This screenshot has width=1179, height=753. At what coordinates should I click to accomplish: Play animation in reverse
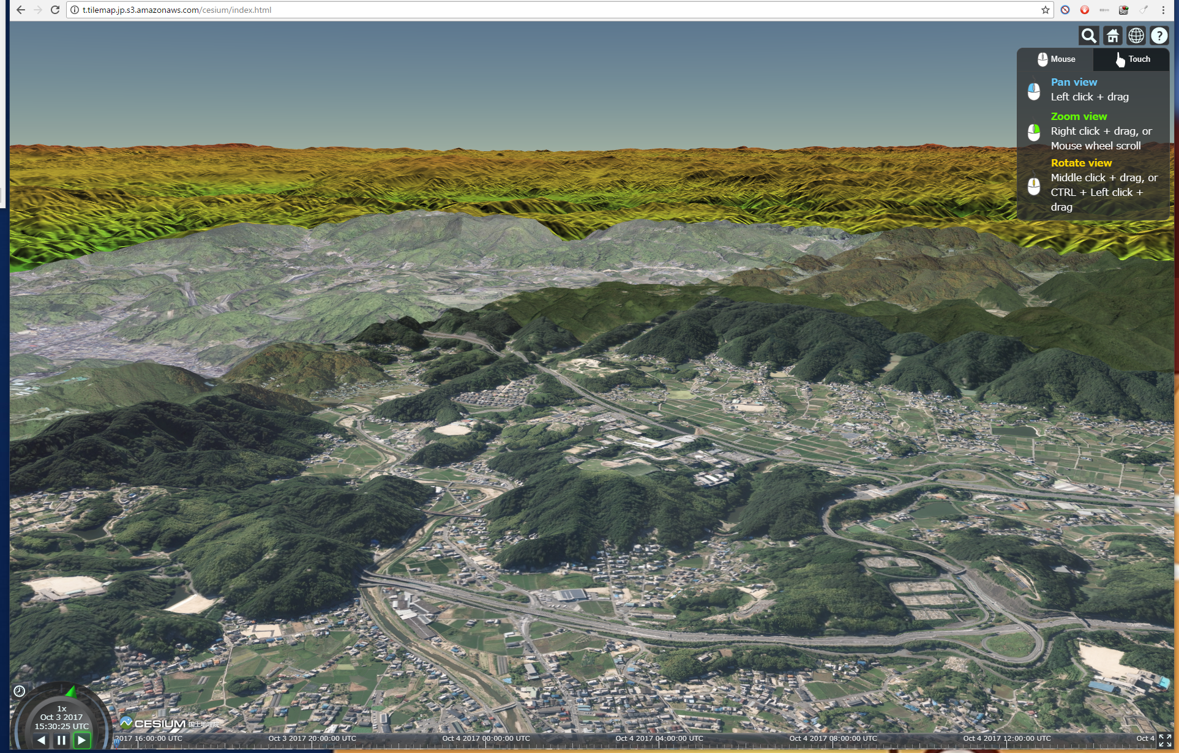pyautogui.click(x=41, y=740)
